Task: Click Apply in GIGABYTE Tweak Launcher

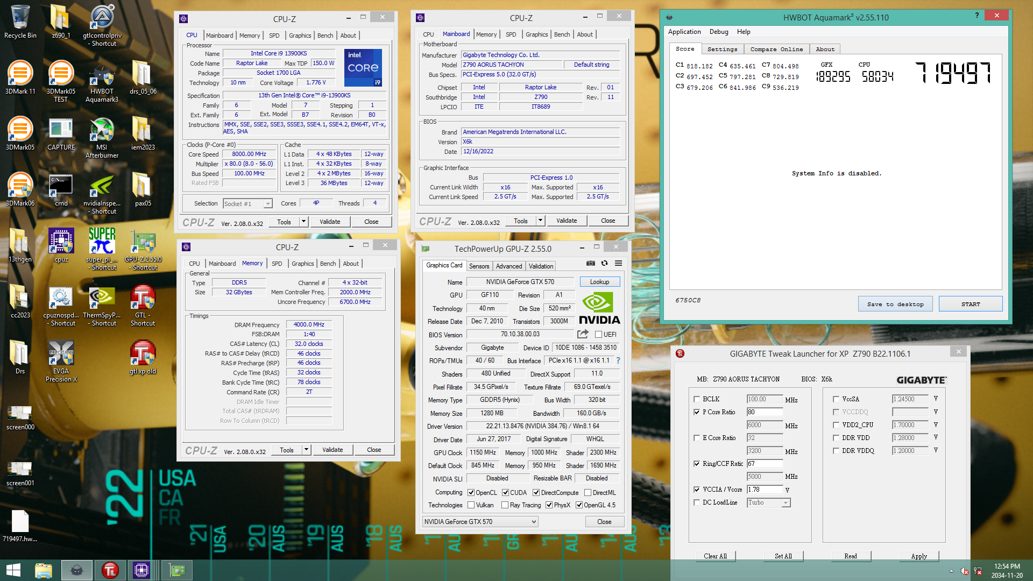Action: (919, 556)
